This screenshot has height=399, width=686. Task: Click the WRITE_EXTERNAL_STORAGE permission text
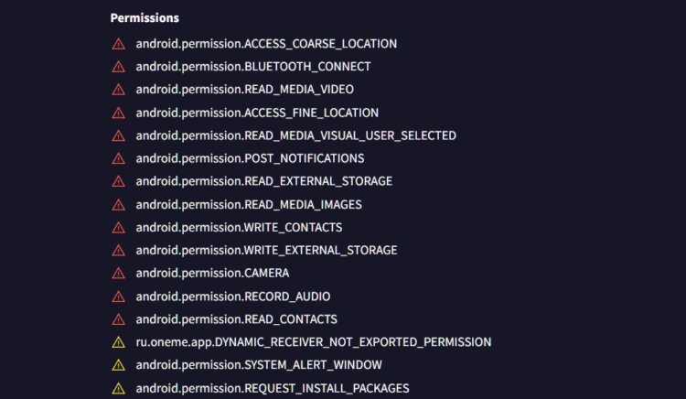266,250
